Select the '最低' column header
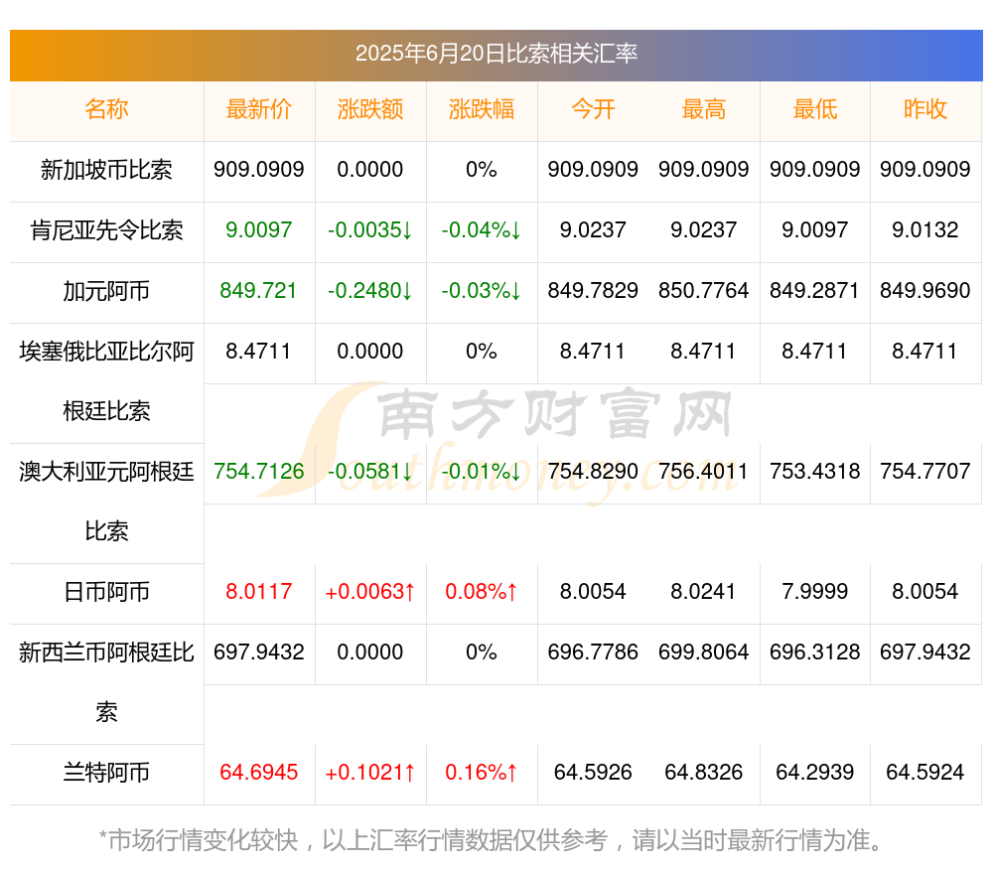Screen dimensions: 993x871 point(815,109)
